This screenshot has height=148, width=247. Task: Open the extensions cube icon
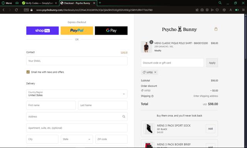224,10
